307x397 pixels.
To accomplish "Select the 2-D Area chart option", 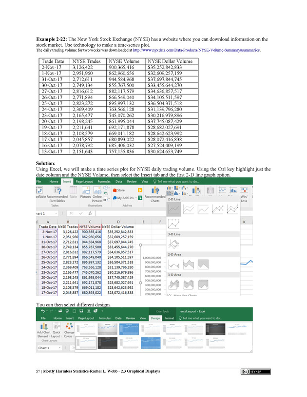I will (174, 265).
